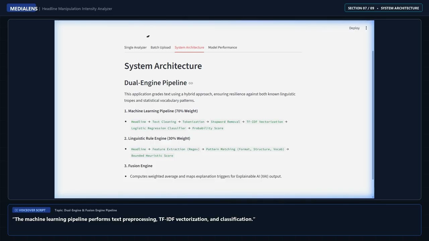Screen dimensions: 429x241
Task: Click the "Text Cleaning" code chip
Action: [x=164, y=122]
